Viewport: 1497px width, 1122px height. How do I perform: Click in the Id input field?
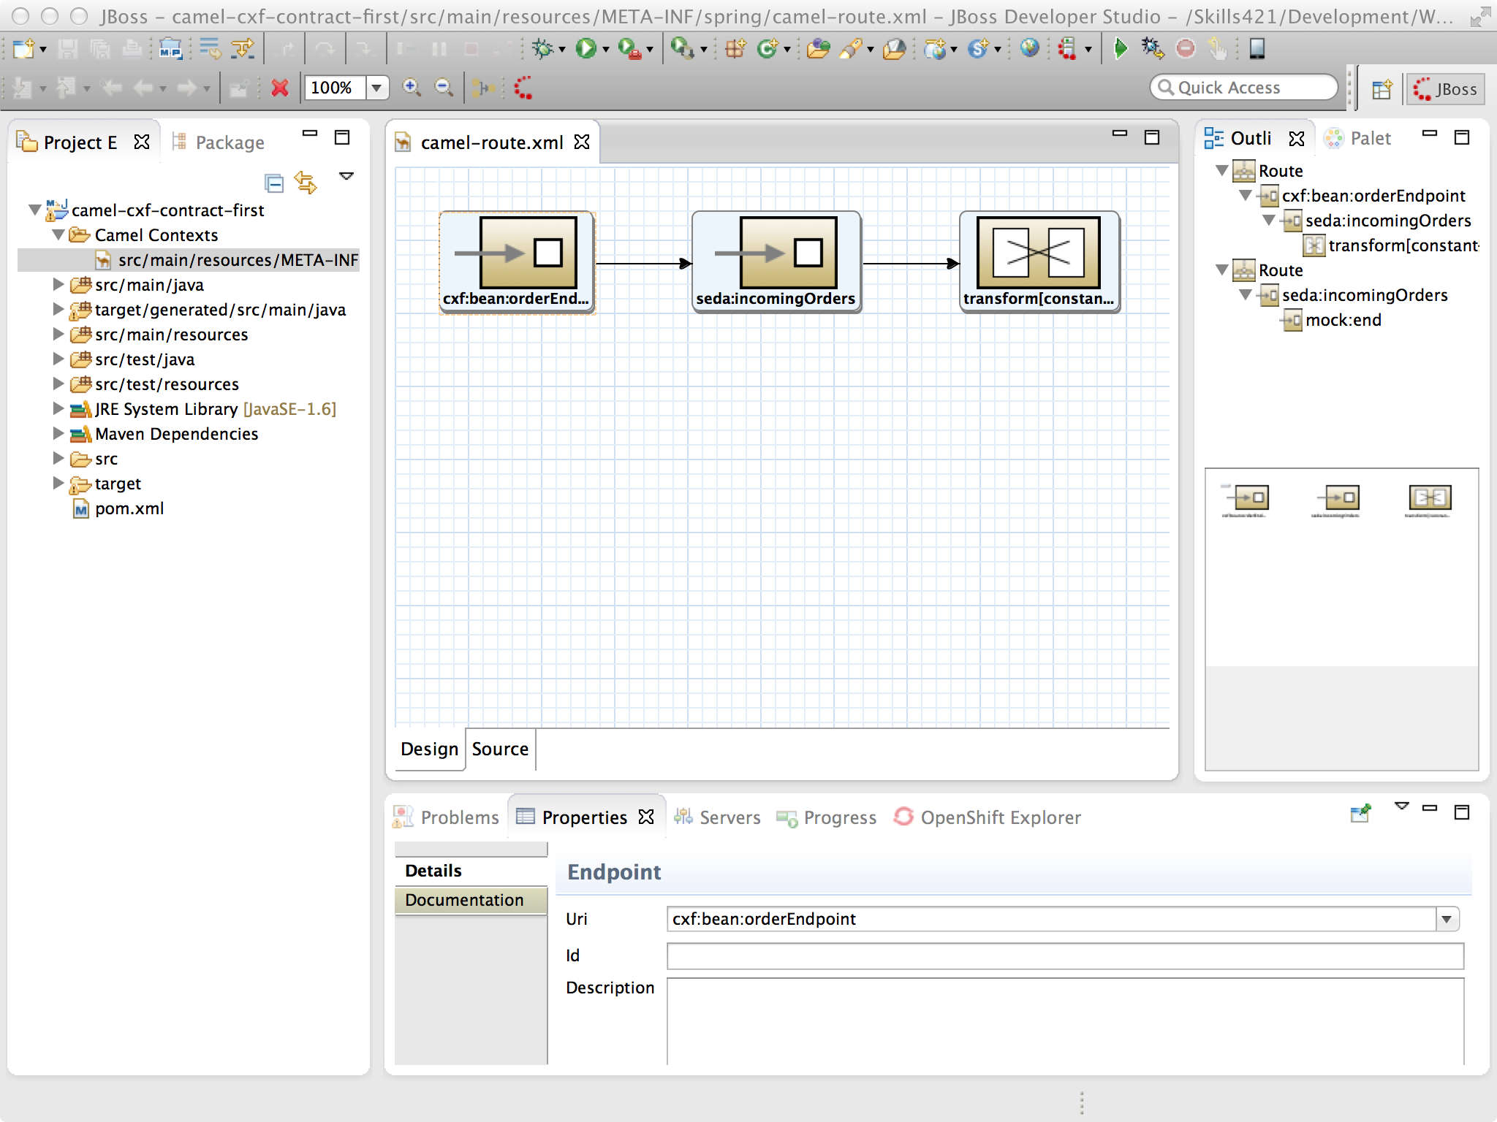click(x=1064, y=956)
